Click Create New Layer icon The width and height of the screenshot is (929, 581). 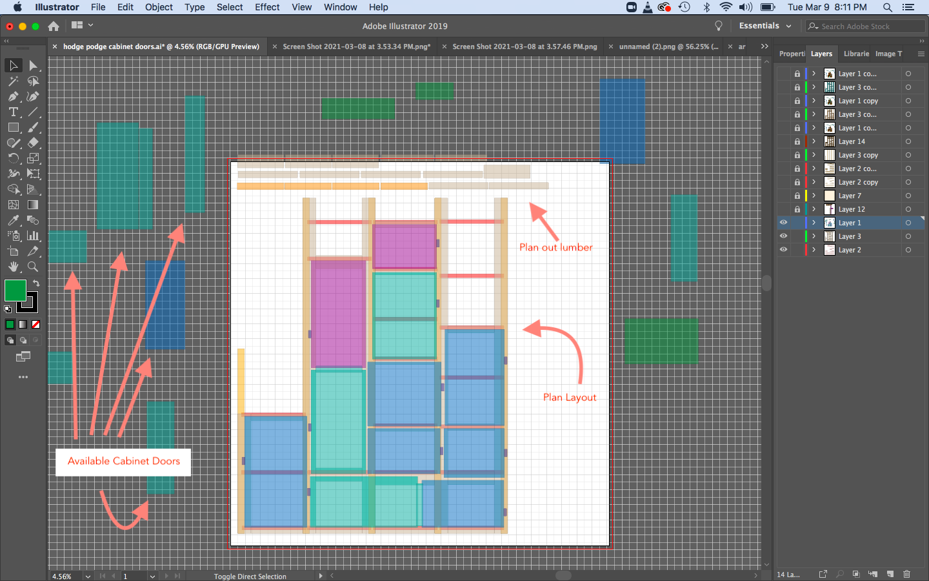pyautogui.click(x=890, y=574)
